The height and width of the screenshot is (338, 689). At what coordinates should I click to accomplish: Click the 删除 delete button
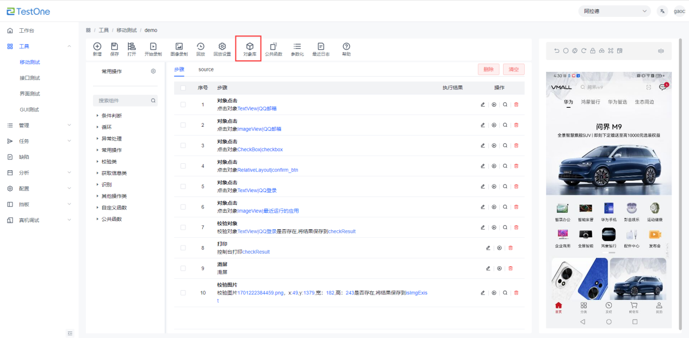coord(488,69)
